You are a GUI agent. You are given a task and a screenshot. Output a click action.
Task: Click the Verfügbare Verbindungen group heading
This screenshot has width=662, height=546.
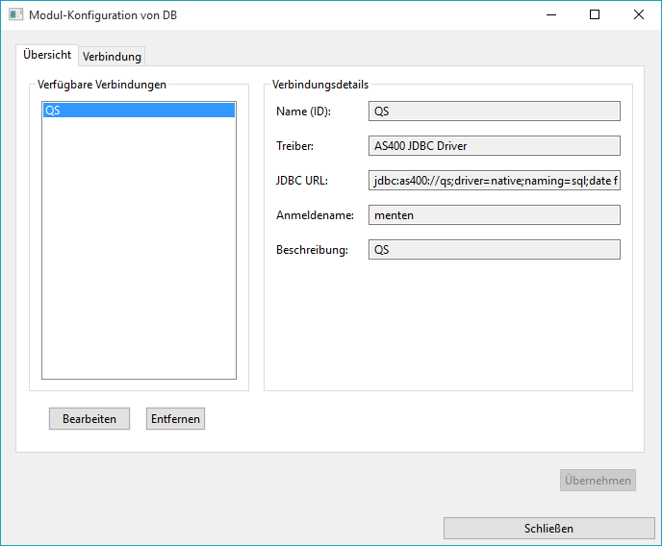coord(102,85)
